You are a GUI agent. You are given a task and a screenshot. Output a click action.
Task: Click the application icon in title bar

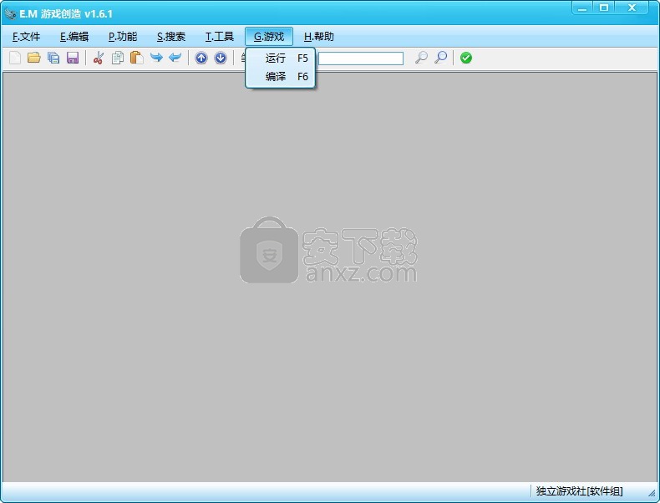(10, 14)
